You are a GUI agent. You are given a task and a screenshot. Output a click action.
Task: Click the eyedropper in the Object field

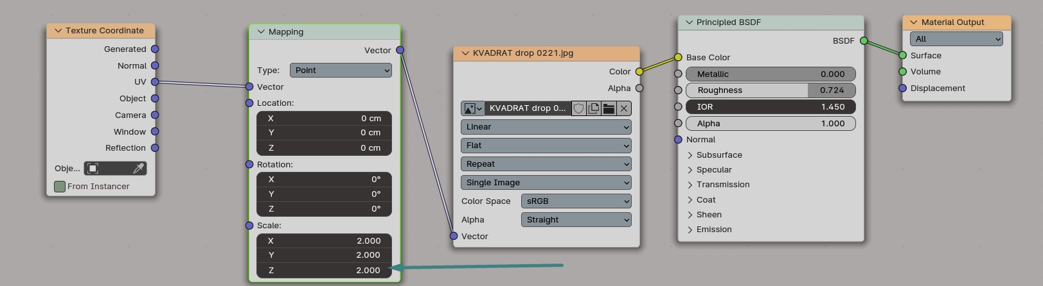[x=138, y=168]
